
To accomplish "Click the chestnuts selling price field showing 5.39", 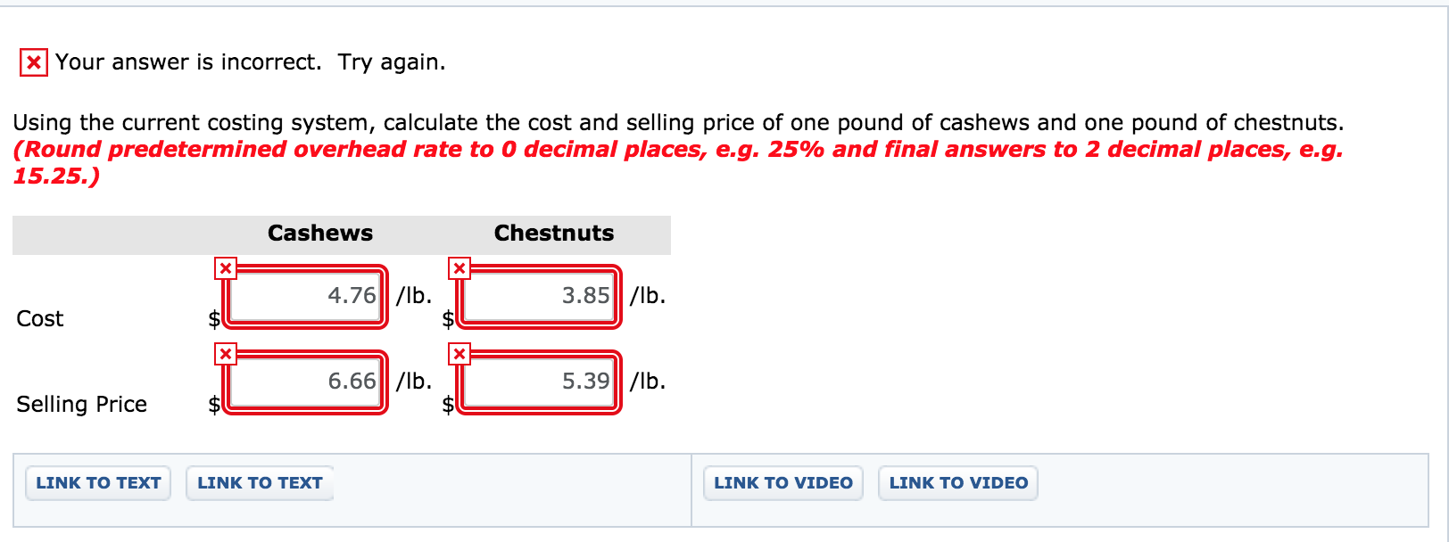I will [x=538, y=382].
